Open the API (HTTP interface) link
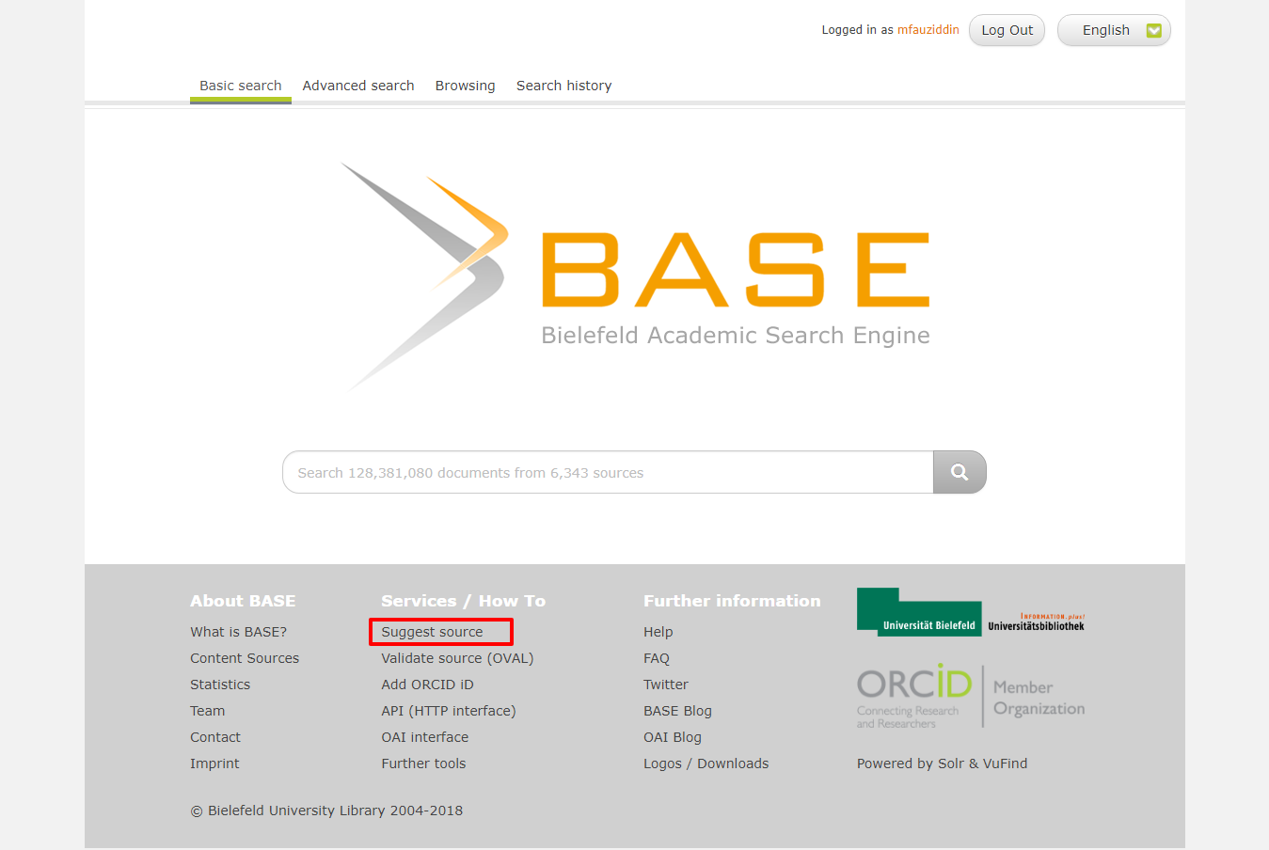This screenshot has height=850, width=1269. (x=449, y=711)
